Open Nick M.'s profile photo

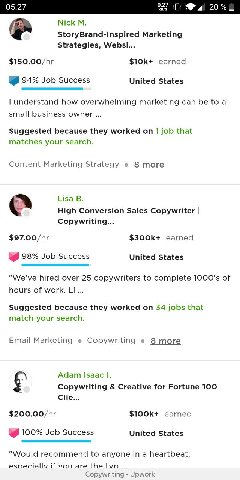point(20,29)
